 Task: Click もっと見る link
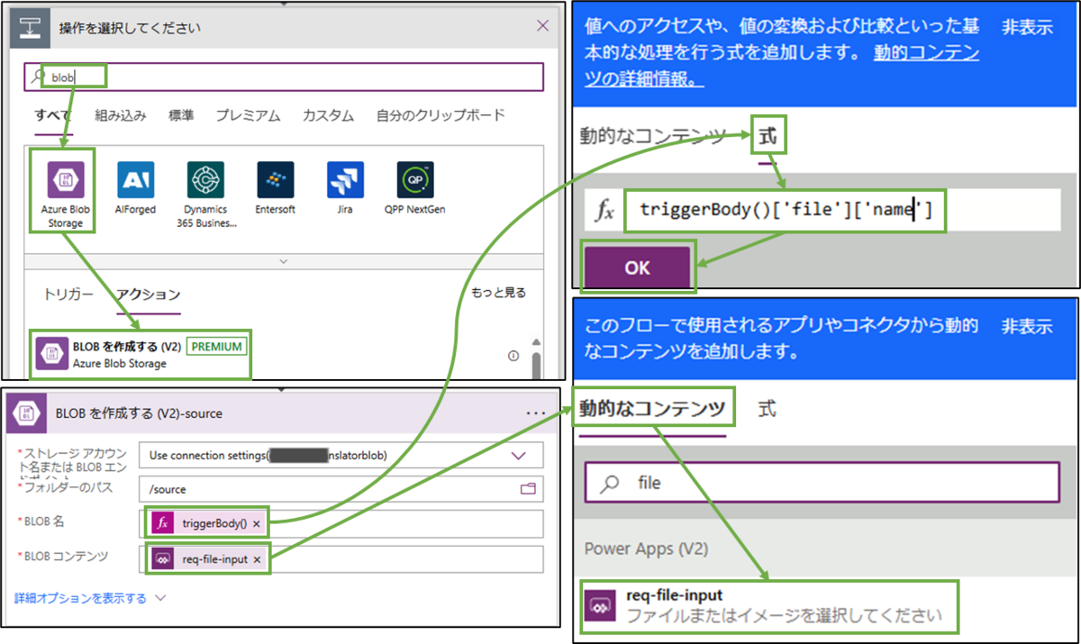click(498, 293)
